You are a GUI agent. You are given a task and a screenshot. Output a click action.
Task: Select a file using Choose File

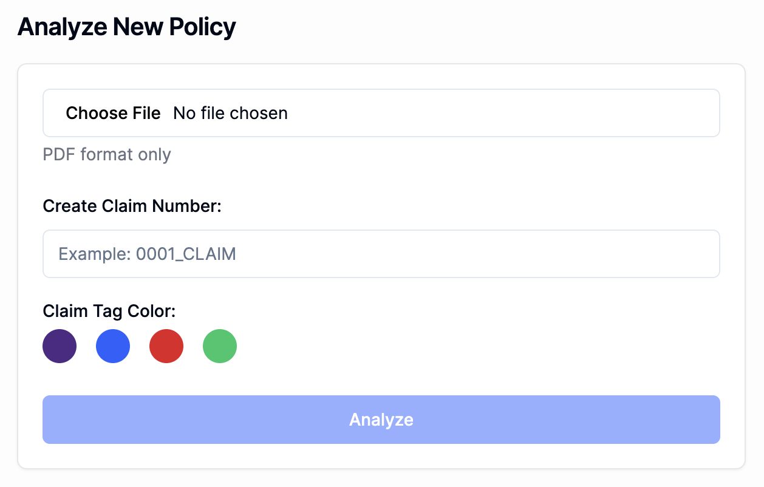pyautogui.click(x=113, y=113)
